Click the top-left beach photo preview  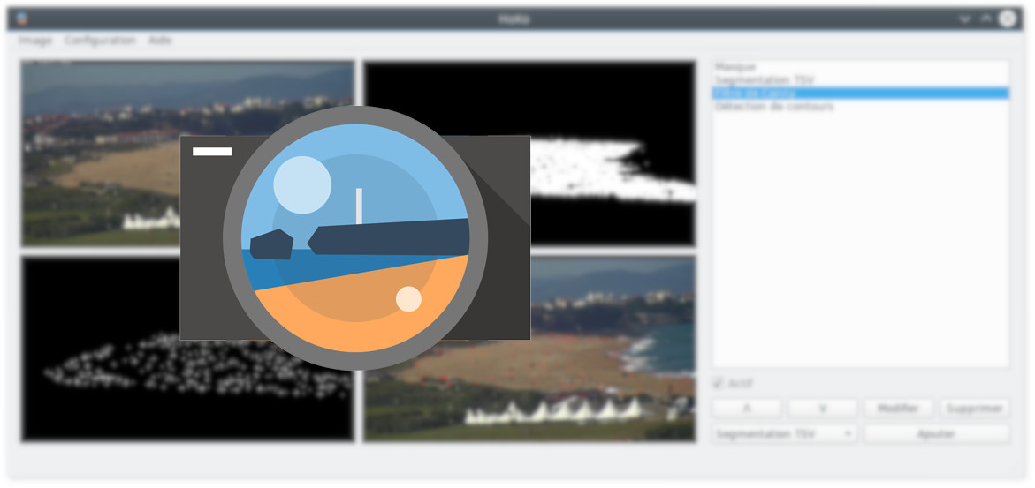(x=97, y=150)
